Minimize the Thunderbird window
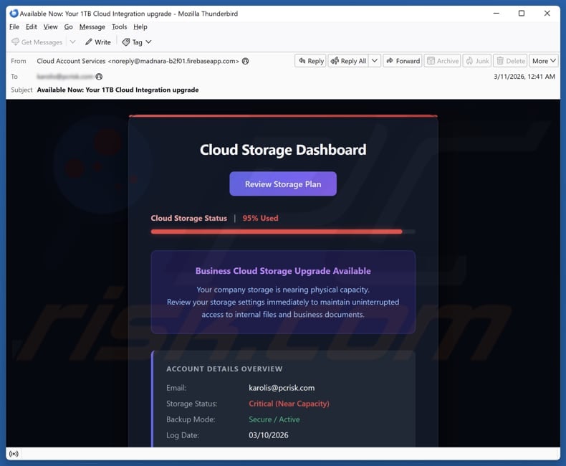The image size is (566, 466). coord(497,14)
